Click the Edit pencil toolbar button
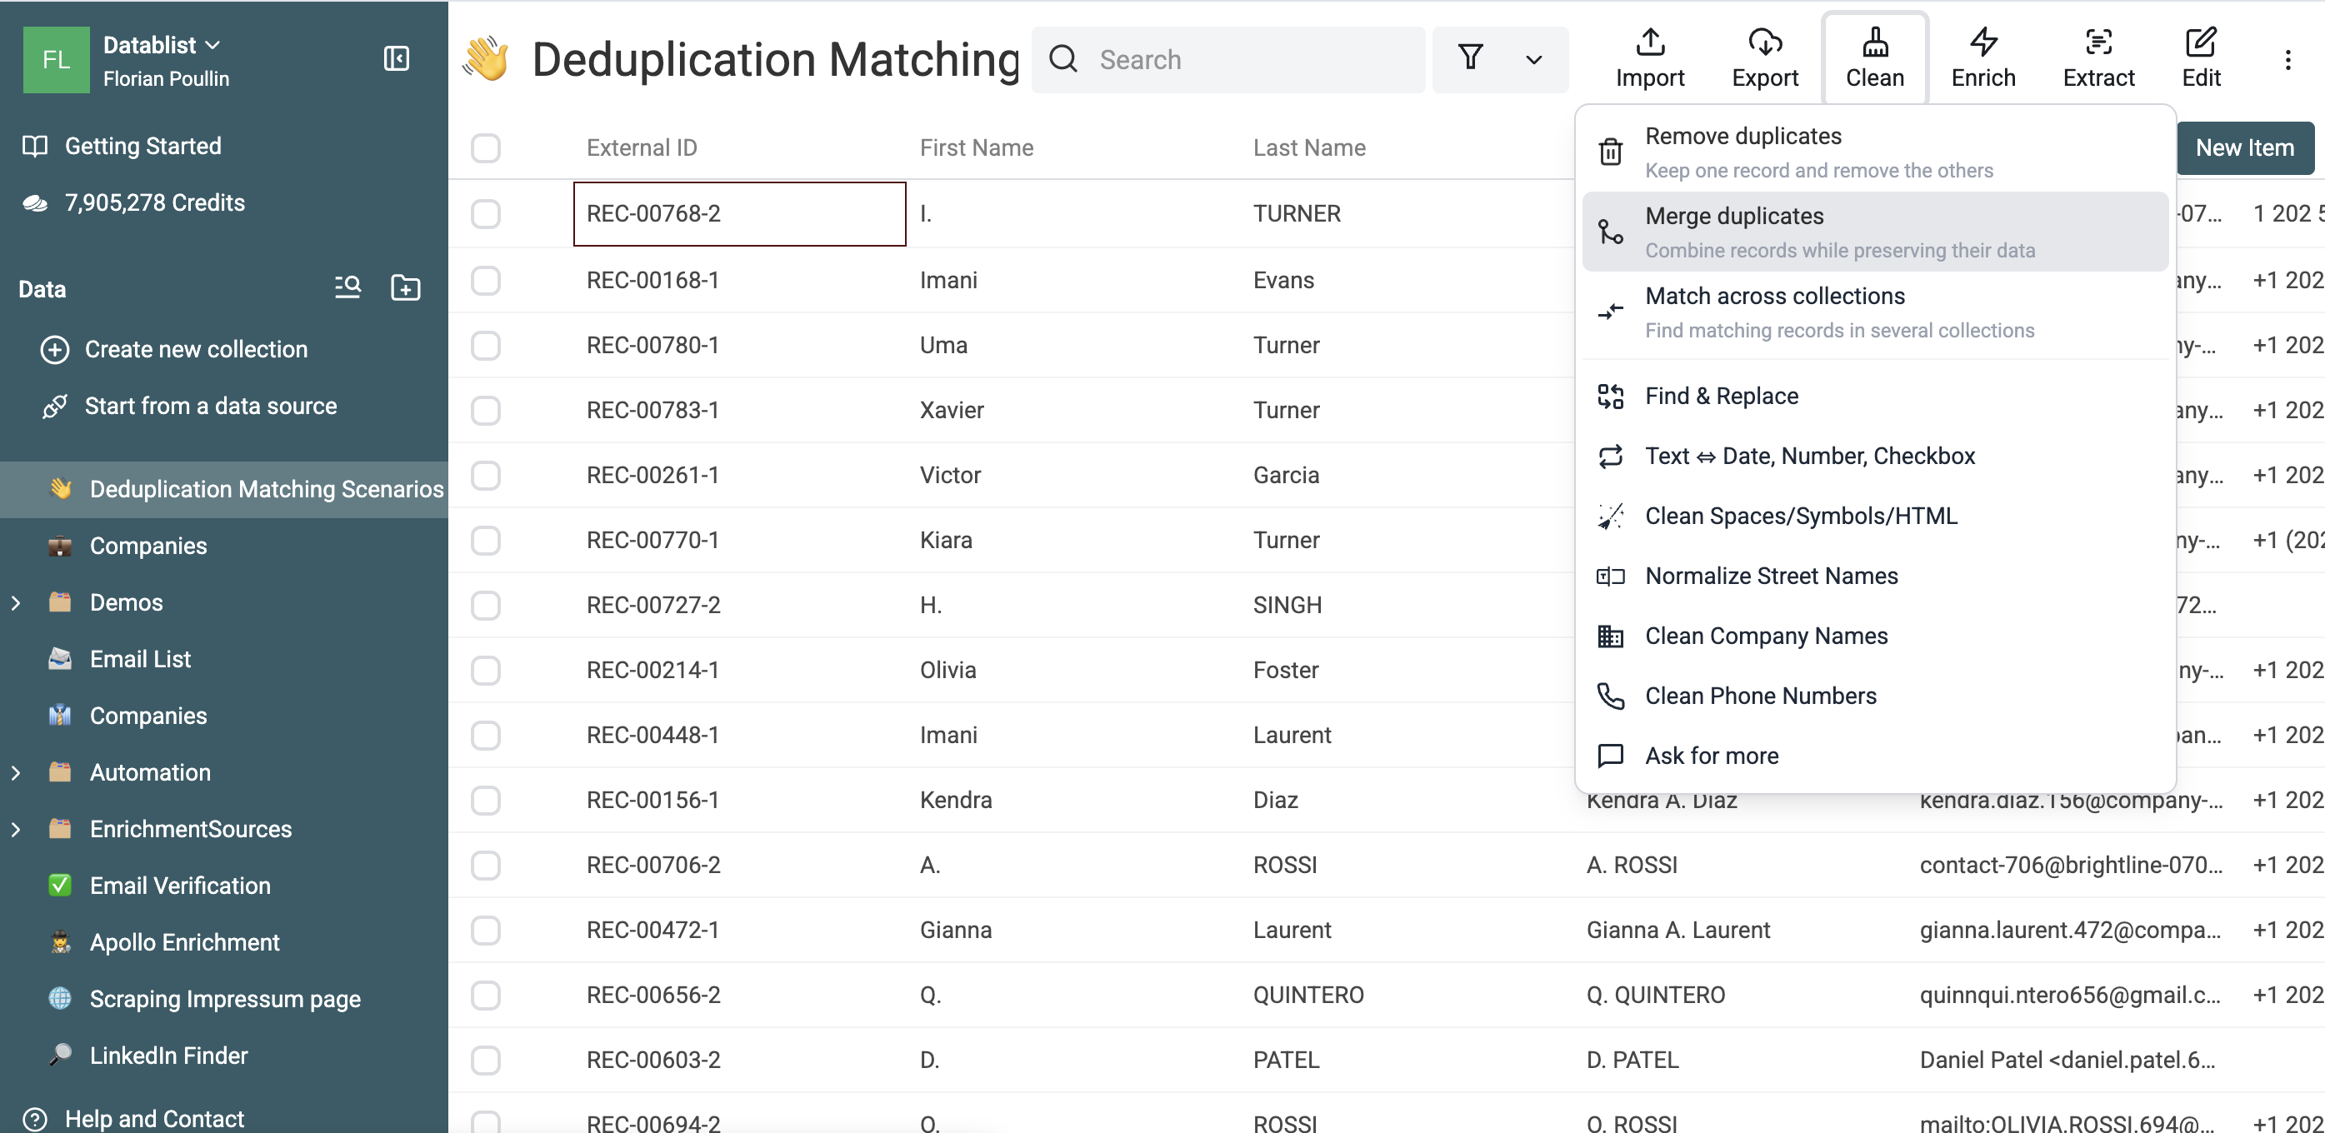This screenshot has width=2325, height=1133. (2202, 58)
